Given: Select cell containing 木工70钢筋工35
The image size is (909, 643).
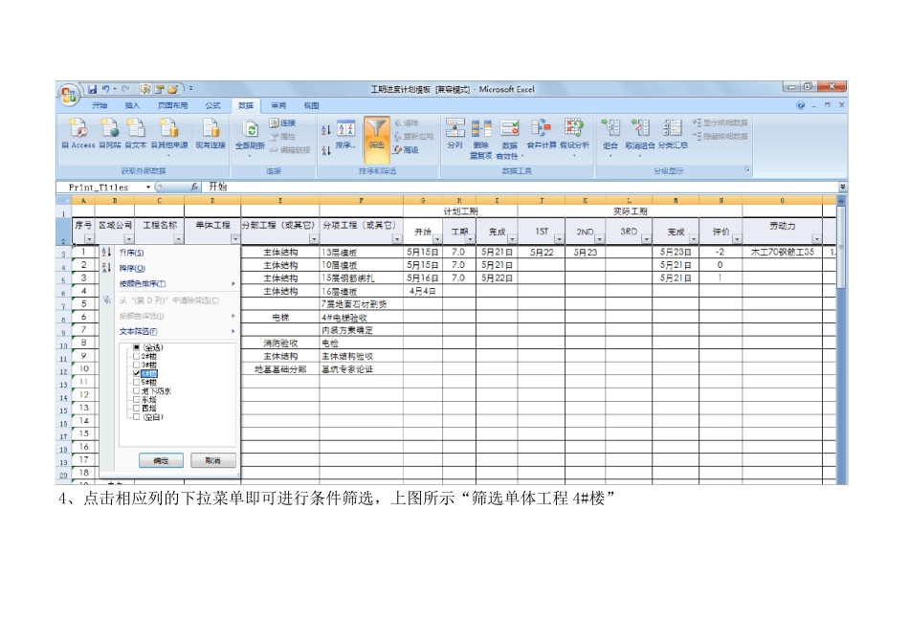Looking at the screenshot, I should [782, 252].
